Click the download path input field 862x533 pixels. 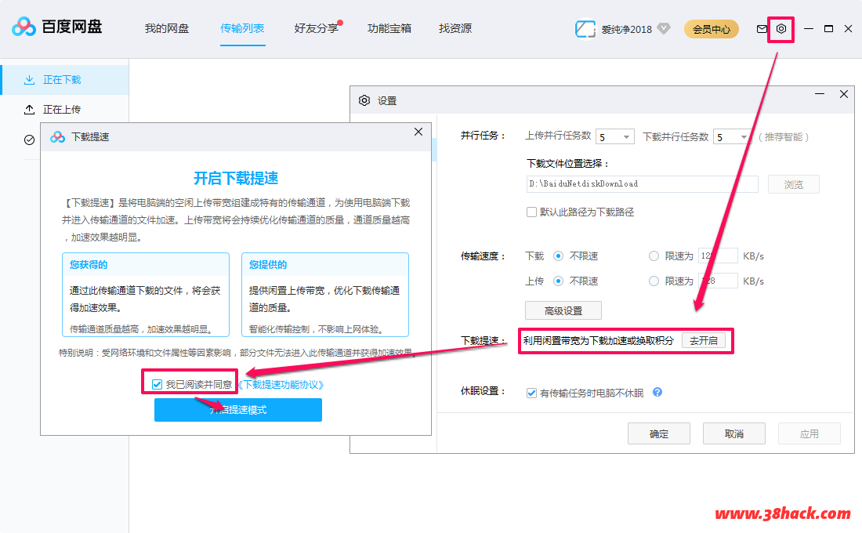pos(642,184)
